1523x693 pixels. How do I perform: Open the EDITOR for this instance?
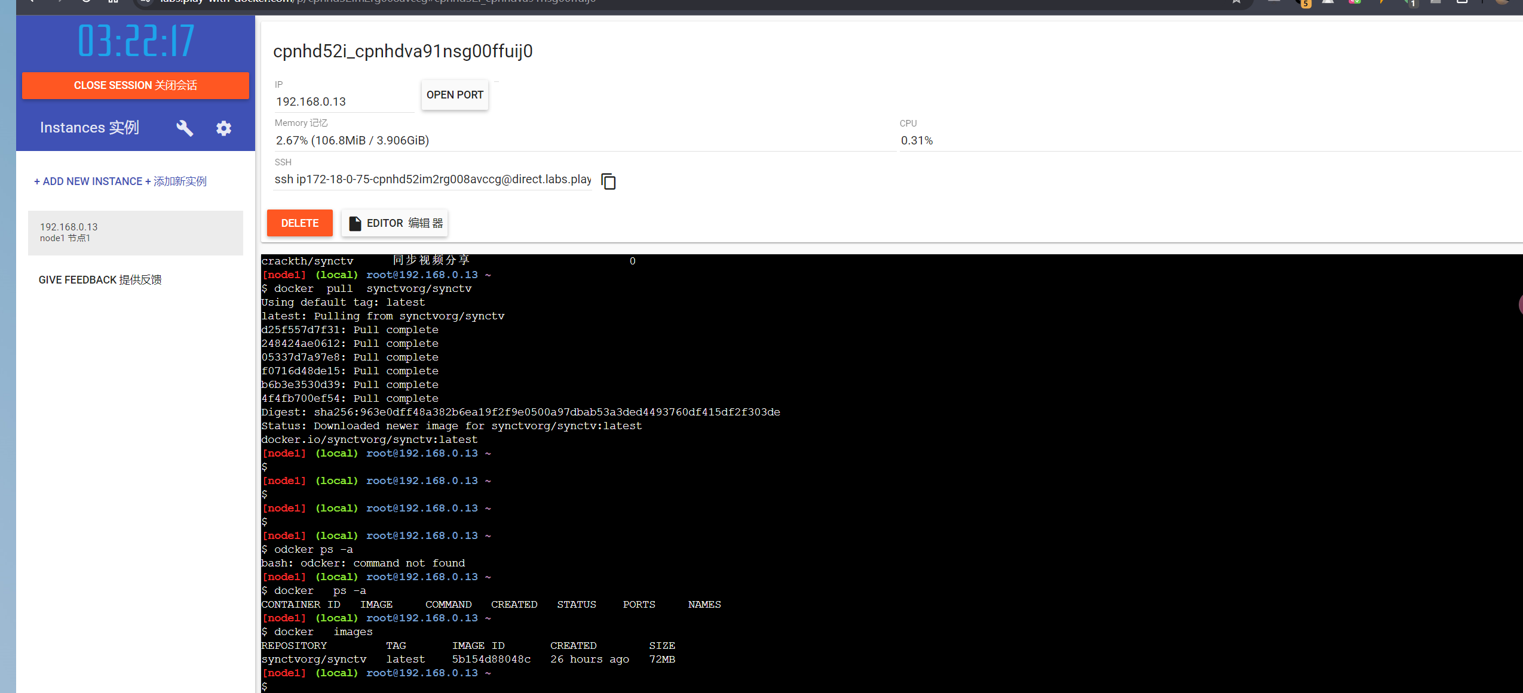point(395,223)
